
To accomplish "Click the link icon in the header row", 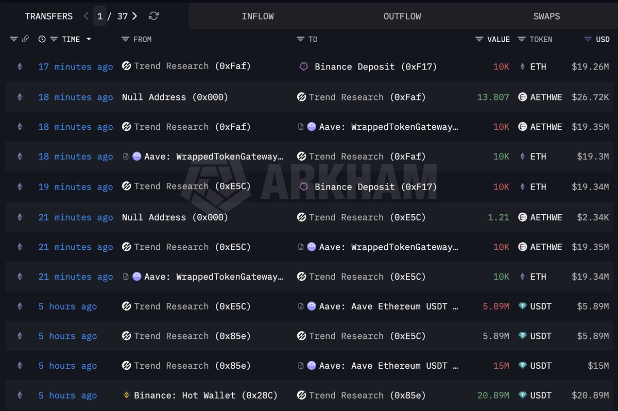I will coord(25,39).
